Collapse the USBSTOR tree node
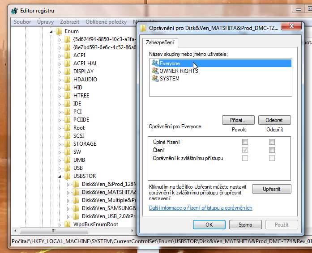 (60, 177)
